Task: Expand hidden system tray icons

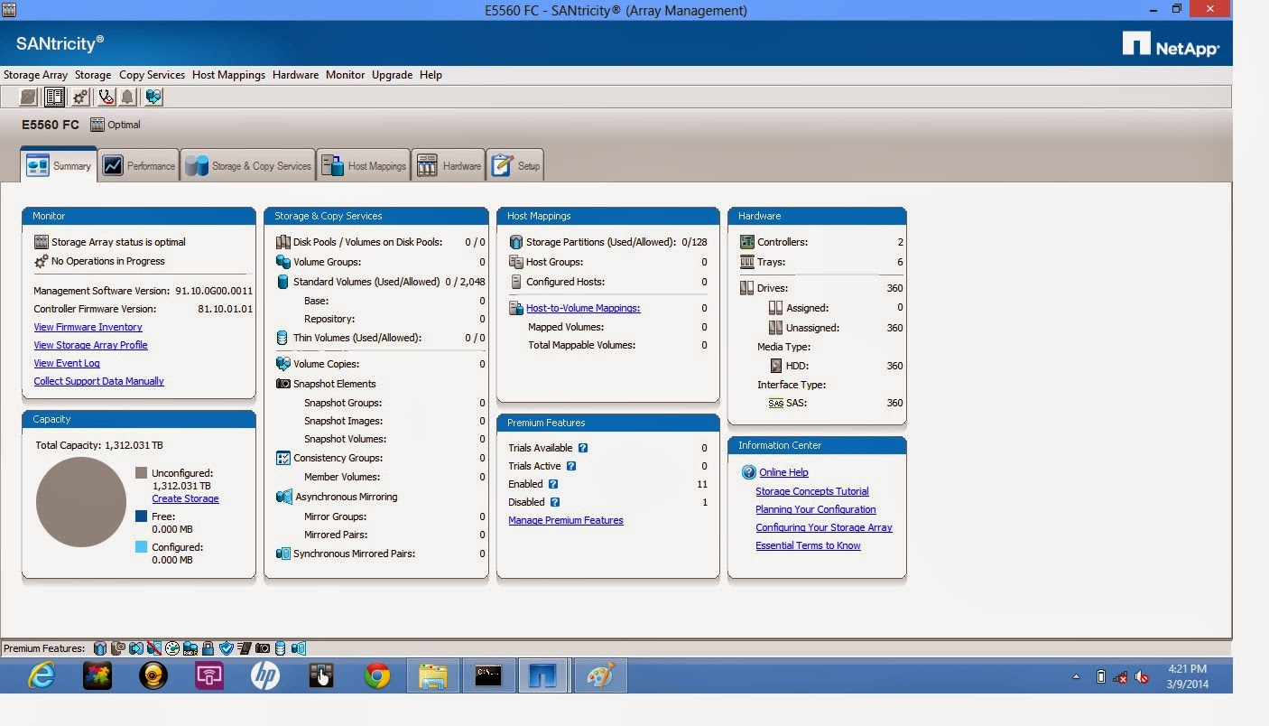Action: 1075,675
